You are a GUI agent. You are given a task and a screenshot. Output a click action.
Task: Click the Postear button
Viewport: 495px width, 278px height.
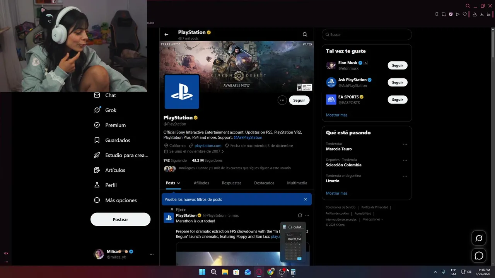tap(120, 219)
